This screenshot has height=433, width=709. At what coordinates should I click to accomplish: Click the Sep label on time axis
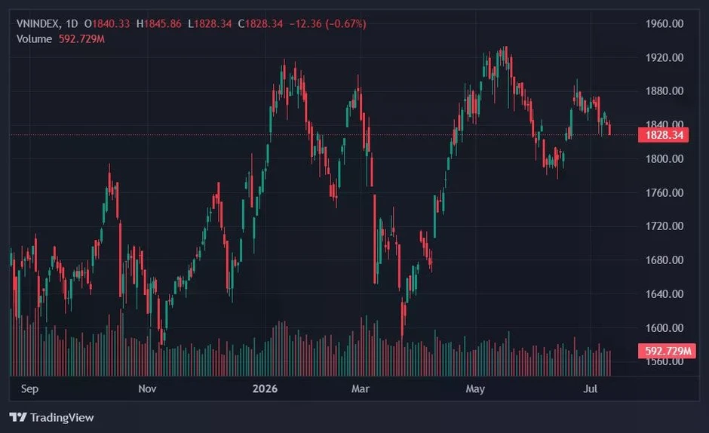tap(30, 388)
